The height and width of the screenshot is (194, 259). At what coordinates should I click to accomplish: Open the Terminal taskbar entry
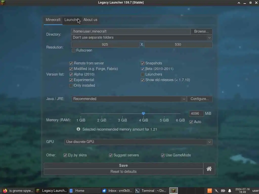151,190
